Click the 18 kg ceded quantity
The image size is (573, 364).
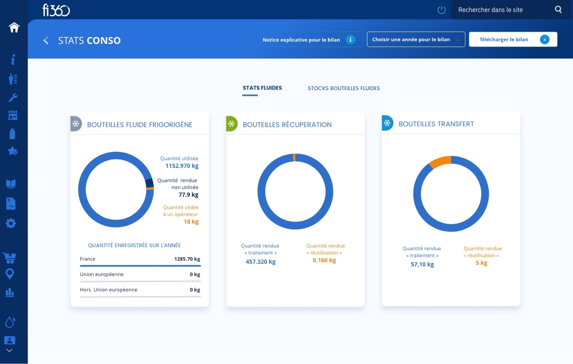pyautogui.click(x=191, y=222)
